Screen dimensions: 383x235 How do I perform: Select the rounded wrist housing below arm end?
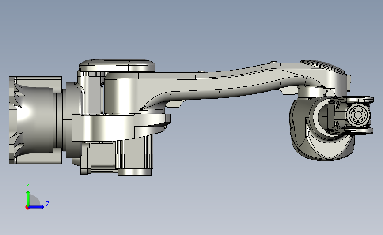[x=322, y=129]
